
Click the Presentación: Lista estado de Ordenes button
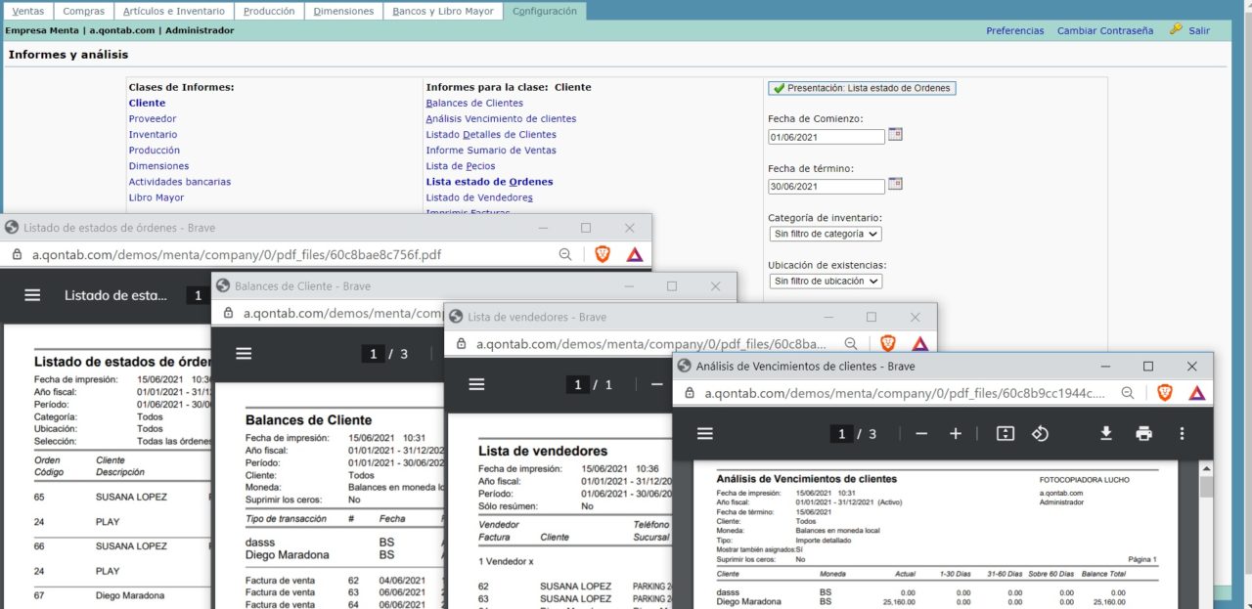861,88
